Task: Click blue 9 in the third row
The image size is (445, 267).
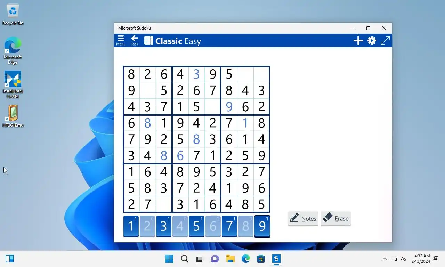Action: click(x=229, y=107)
